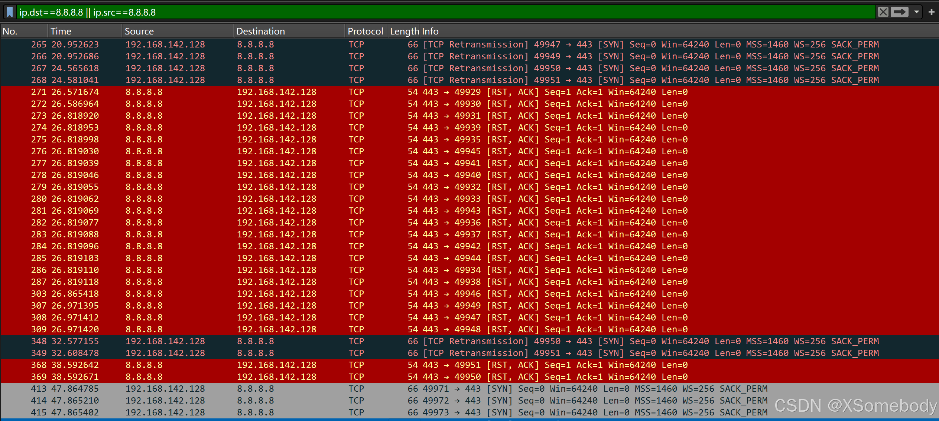Click the Length column header

[404, 32]
